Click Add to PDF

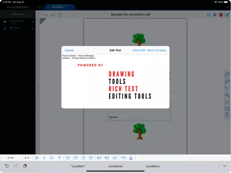tap(139, 50)
